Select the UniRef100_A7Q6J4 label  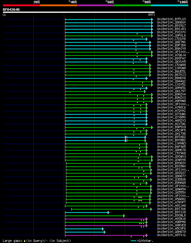(171, 55)
